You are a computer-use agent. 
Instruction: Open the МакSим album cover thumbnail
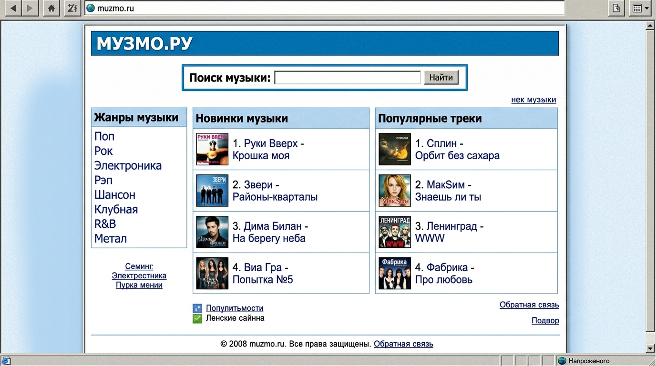(x=395, y=191)
